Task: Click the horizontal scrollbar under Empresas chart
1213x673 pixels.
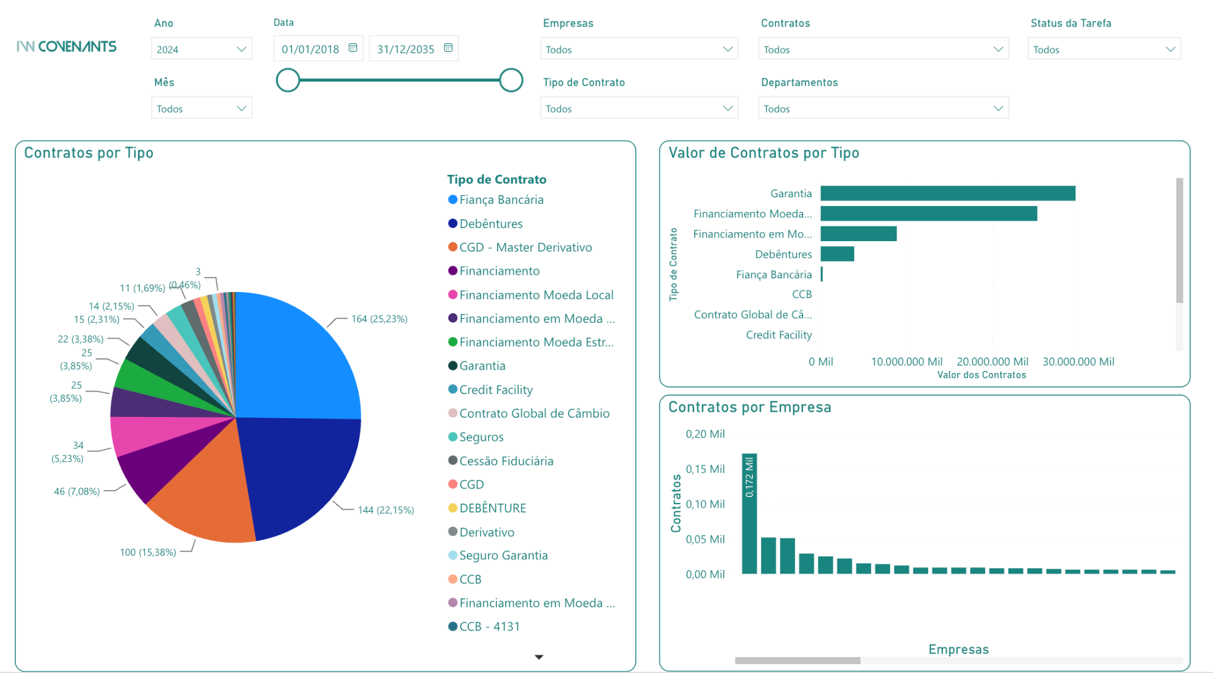Action: click(798, 660)
